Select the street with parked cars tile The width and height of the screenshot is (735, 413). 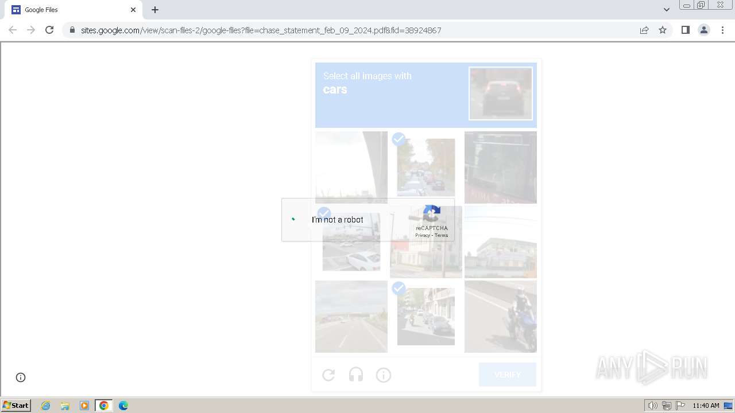tap(426, 167)
